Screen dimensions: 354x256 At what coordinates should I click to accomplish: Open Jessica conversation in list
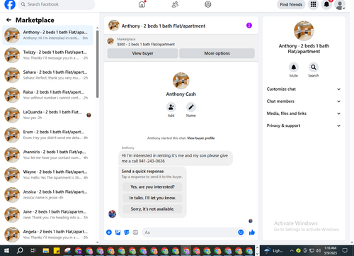pyautogui.click(x=47, y=194)
